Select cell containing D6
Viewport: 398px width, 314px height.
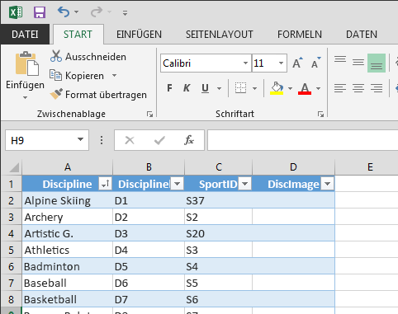tap(149, 283)
